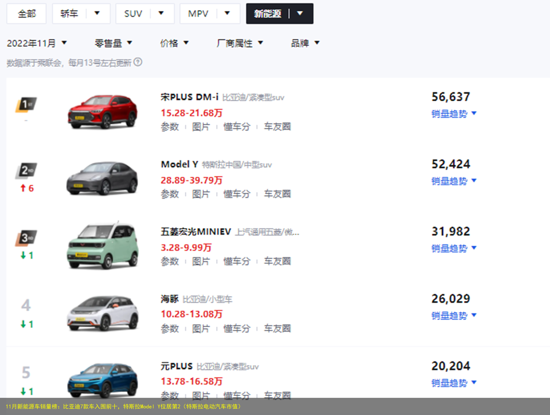This screenshot has width=550, height=415.
Task: Open 参数 for Model Y
Action: click(x=170, y=194)
